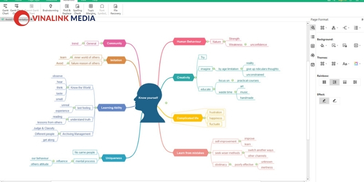364x182 pixels.
Task: Select the Imitation topic node
Action: coord(116,60)
